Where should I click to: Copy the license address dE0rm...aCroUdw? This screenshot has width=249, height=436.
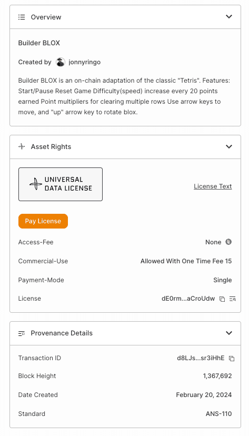tap(222, 299)
